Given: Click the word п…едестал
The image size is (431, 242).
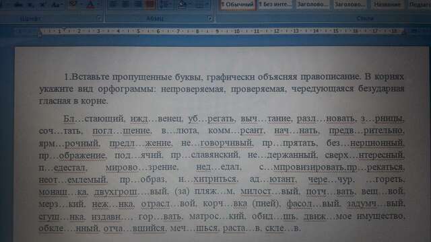Looking at the screenshot, I should click(x=63, y=167).
